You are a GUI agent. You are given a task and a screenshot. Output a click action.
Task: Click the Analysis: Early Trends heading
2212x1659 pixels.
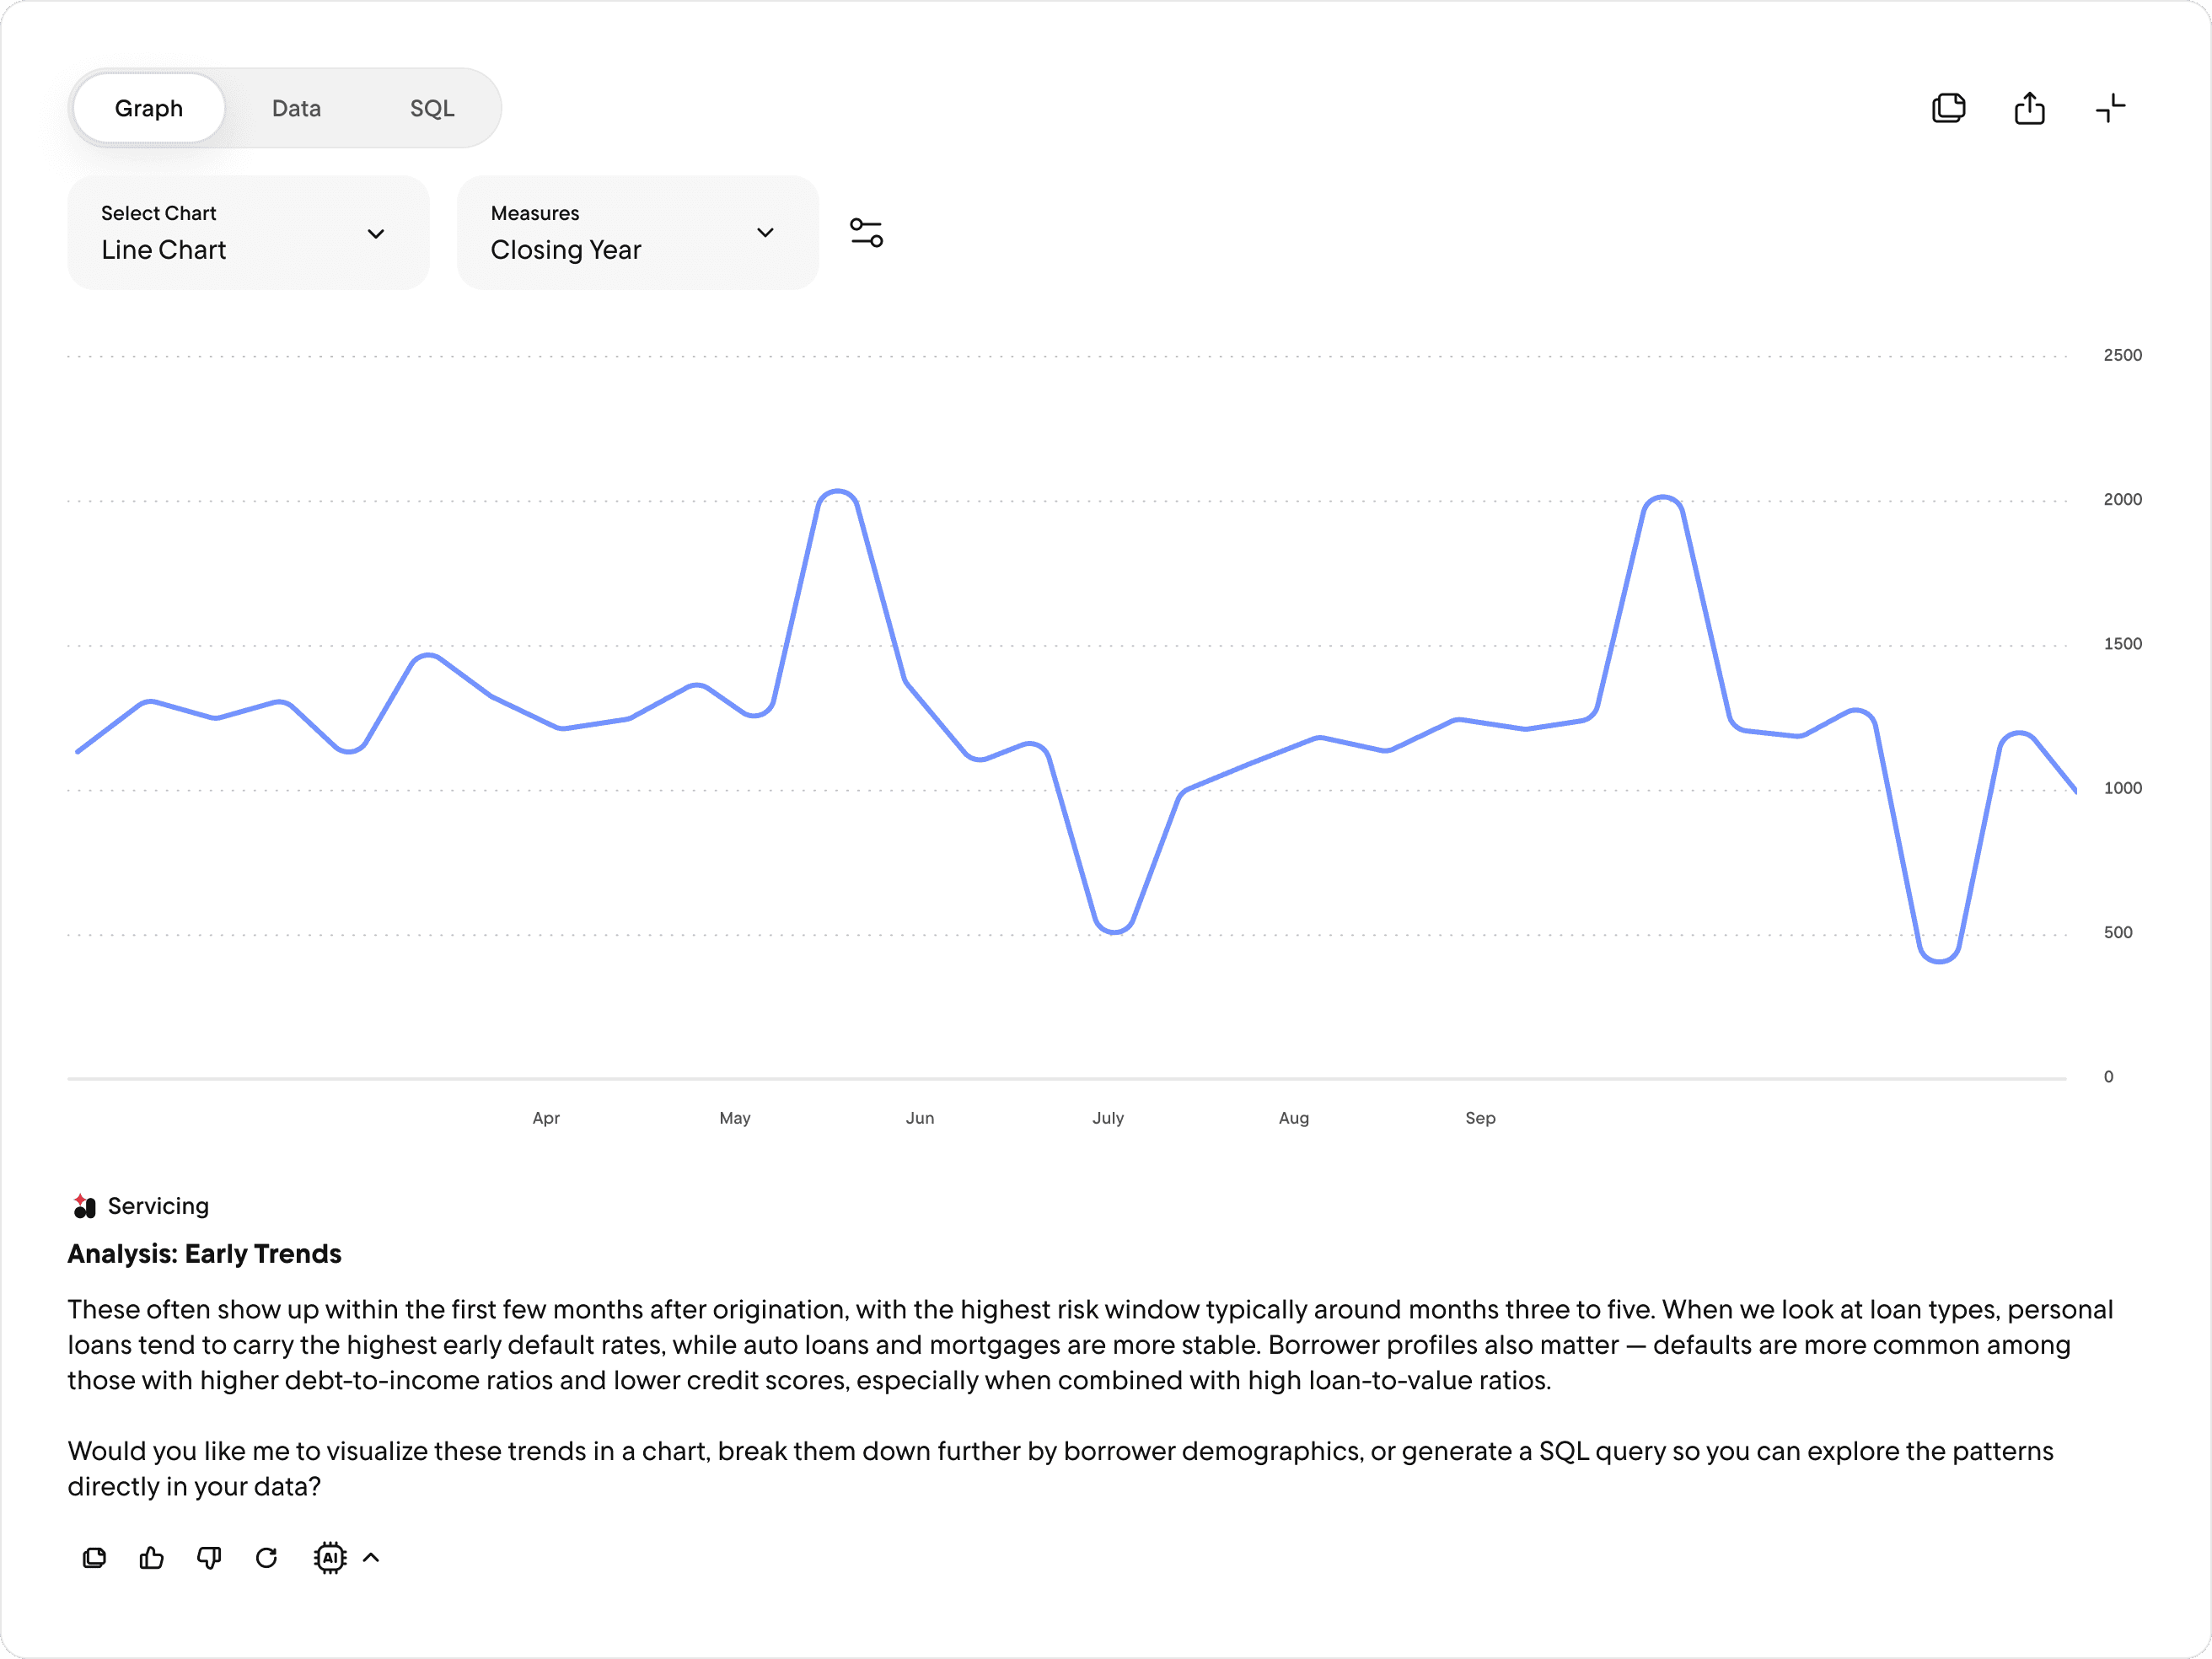point(204,1254)
